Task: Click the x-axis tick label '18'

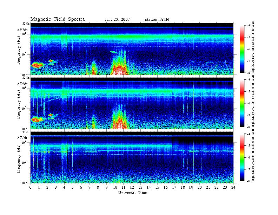Action: (183, 187)
